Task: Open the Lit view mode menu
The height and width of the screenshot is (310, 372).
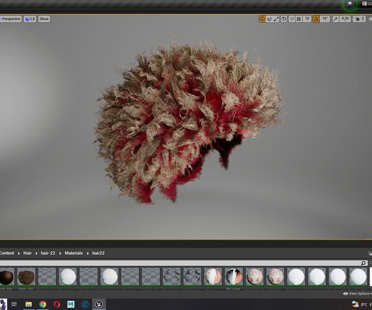Action: 30,19
